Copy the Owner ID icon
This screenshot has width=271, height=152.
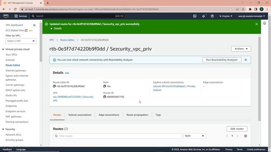point(105,97)
